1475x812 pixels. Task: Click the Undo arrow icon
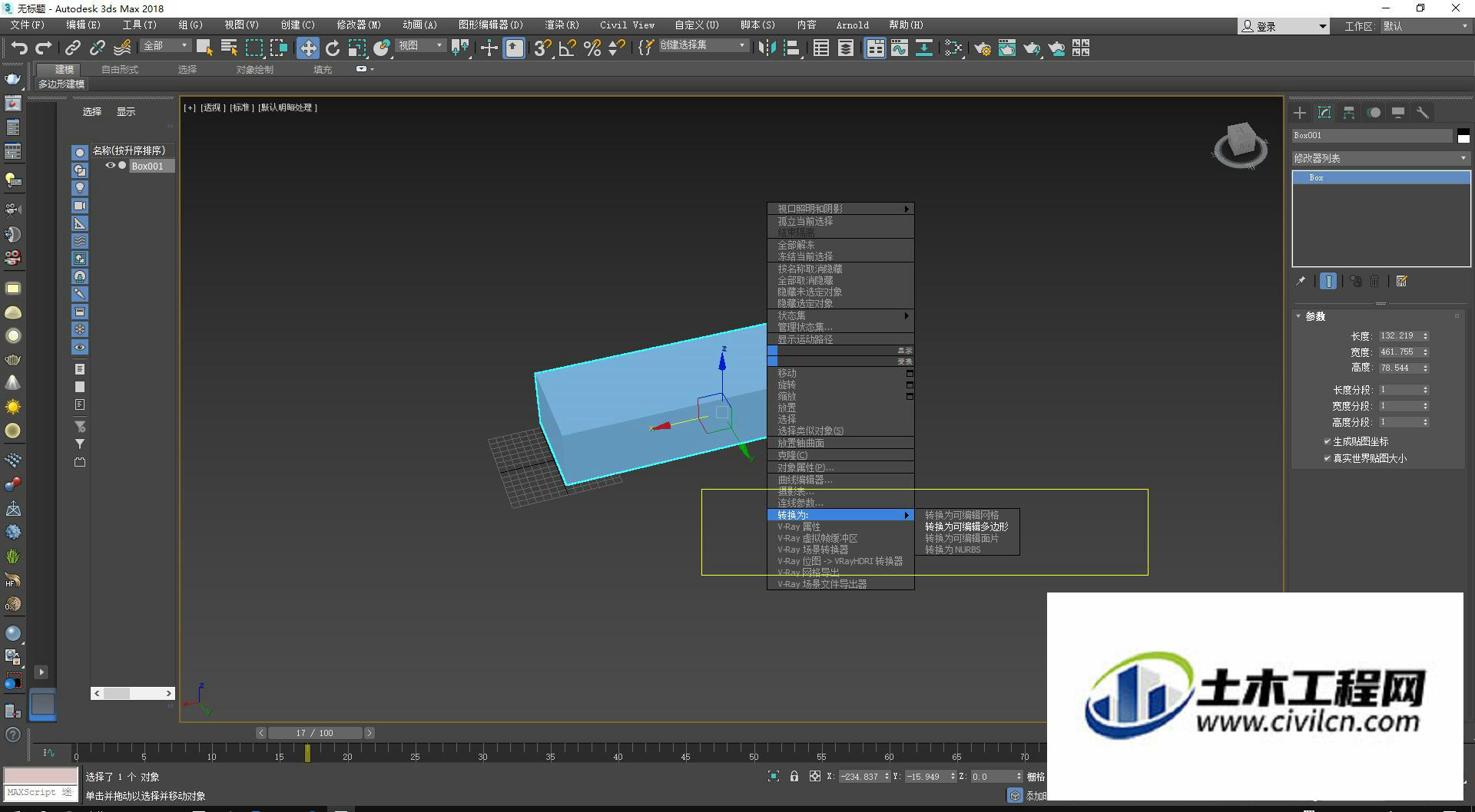pyautogui.click(x=18, y=48)
